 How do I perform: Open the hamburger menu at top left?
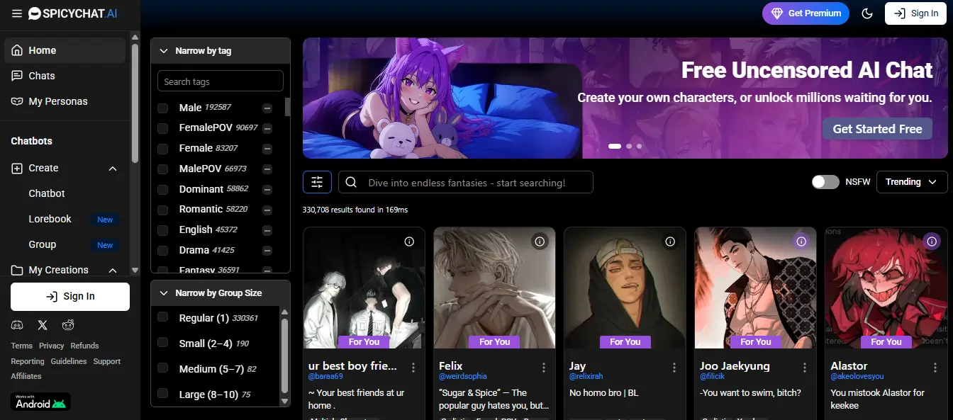pos(16,13)
